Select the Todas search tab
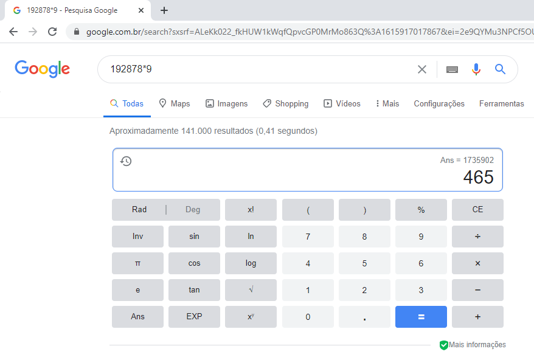The height and width of the screenshot is (360, 534). (127, 103)
